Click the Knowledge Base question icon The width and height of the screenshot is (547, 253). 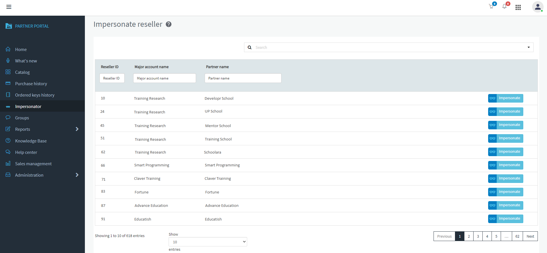coord(8,140)
